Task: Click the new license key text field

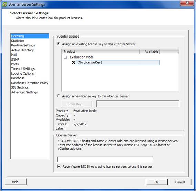Action: coord(138,104)
